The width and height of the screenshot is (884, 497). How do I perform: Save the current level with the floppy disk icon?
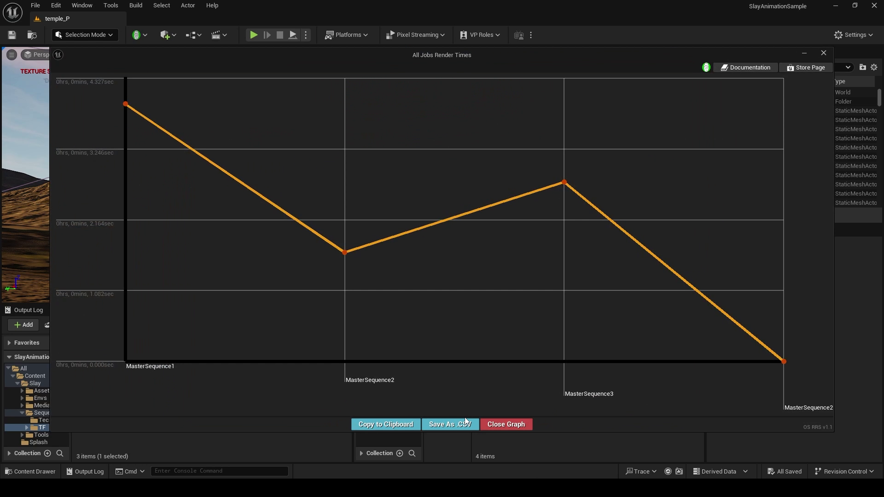point(12,35)
